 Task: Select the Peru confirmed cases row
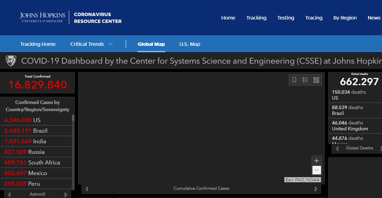point(36,184)
